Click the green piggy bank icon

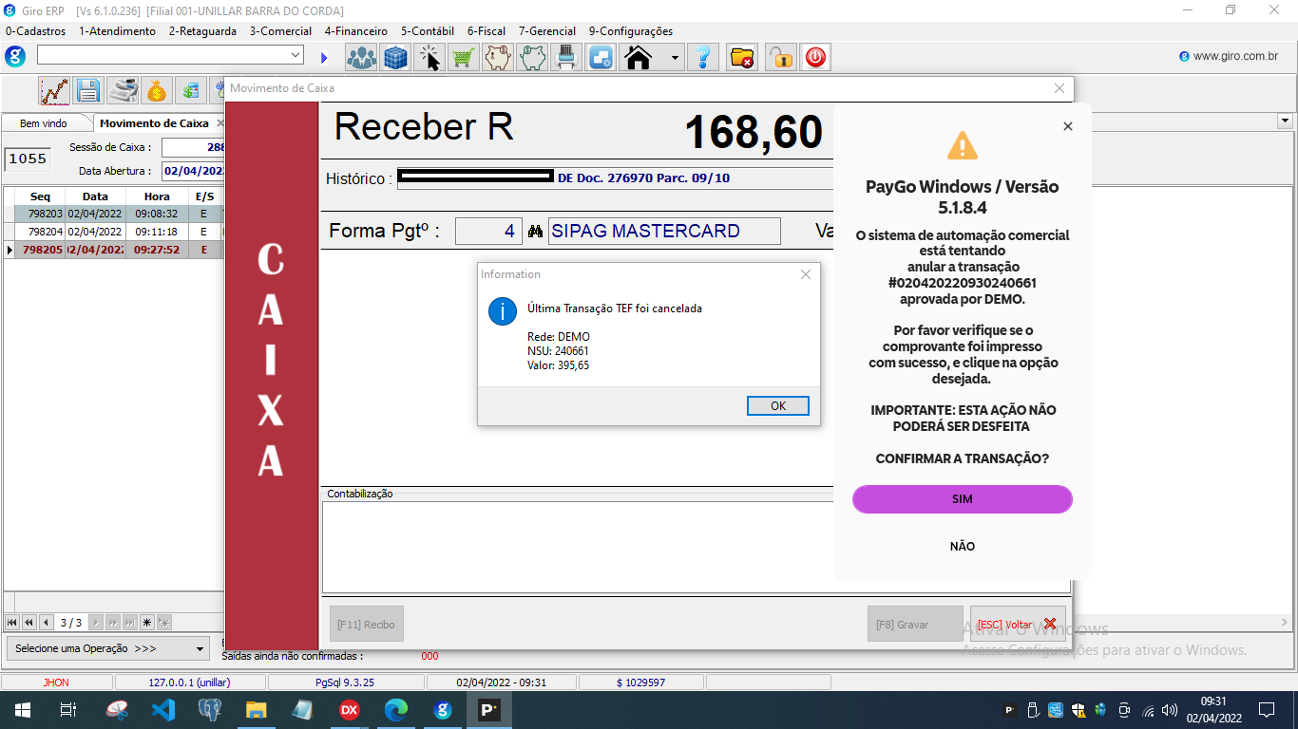click(532, 58)
